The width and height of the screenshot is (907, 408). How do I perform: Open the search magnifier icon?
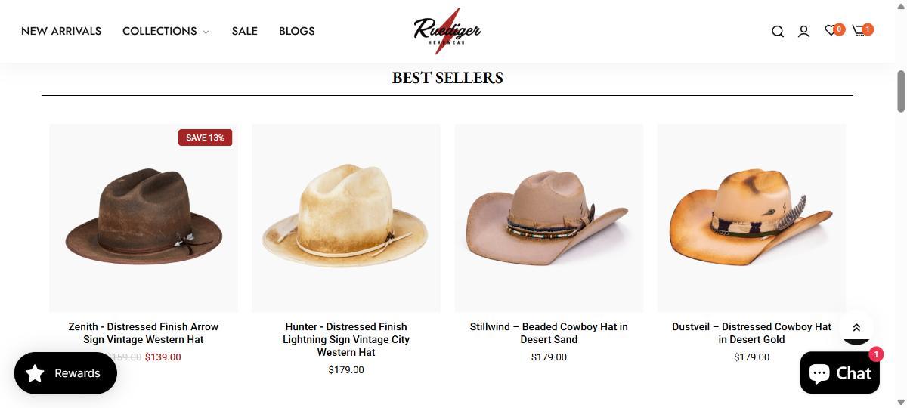(777, 31)
